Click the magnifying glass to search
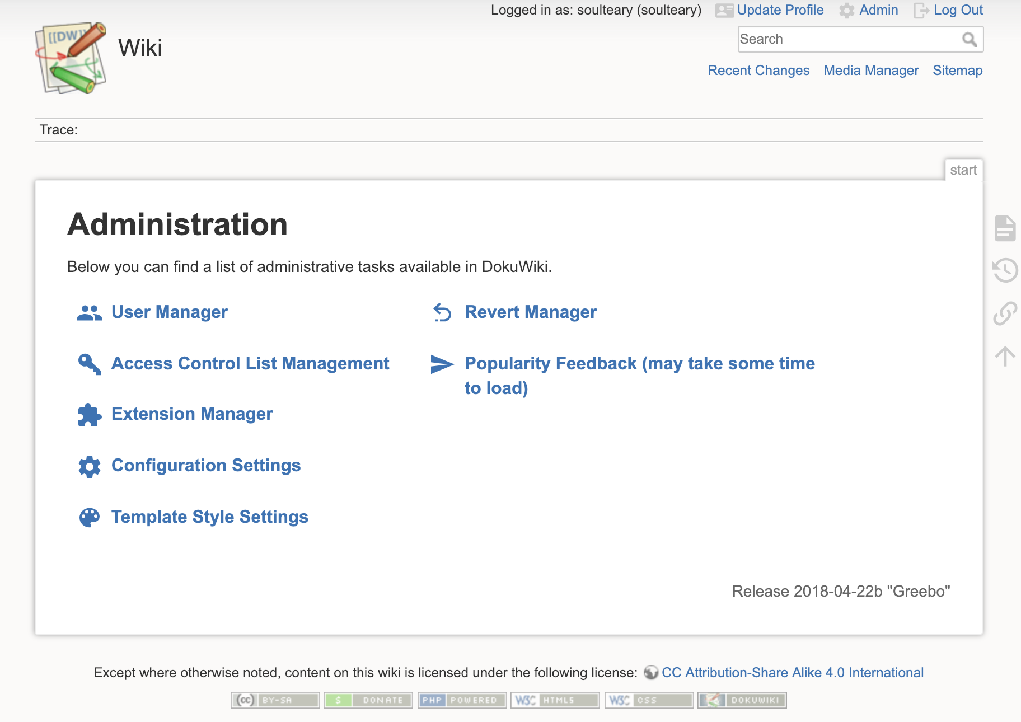 click(x=970, y=39)
